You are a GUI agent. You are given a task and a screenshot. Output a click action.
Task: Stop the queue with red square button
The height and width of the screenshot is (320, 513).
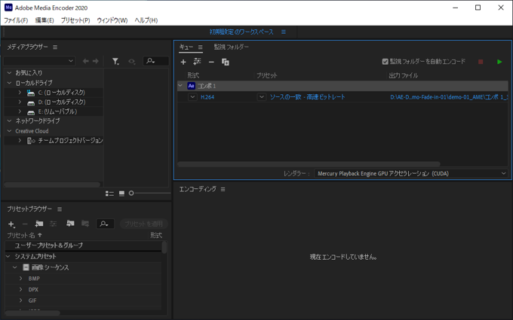[x=481, y=62]
